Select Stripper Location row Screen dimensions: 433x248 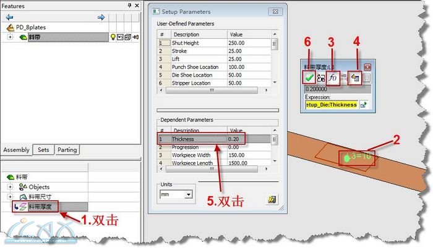click(x=214, y=83)
